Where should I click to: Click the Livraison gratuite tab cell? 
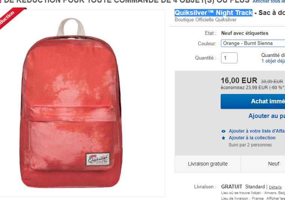point(208,164)
